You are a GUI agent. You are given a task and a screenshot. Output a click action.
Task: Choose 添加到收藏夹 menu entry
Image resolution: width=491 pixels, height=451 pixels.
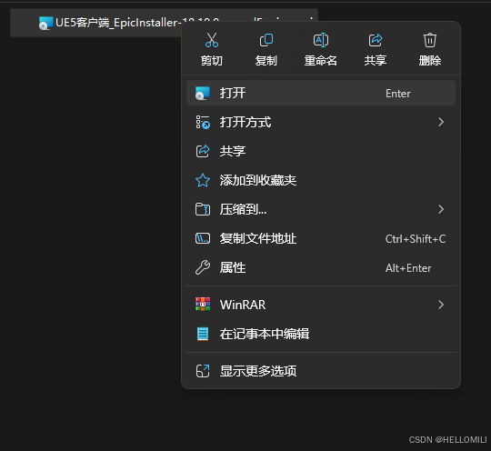pyautogui.click(x=321, y=180)
